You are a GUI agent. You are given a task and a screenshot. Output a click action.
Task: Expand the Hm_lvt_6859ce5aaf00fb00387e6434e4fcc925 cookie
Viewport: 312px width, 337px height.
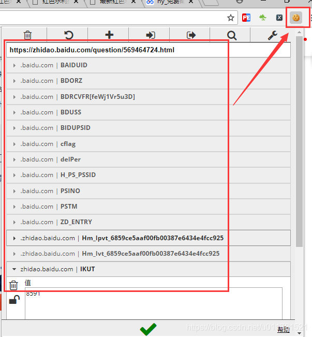tap(148, 254)
